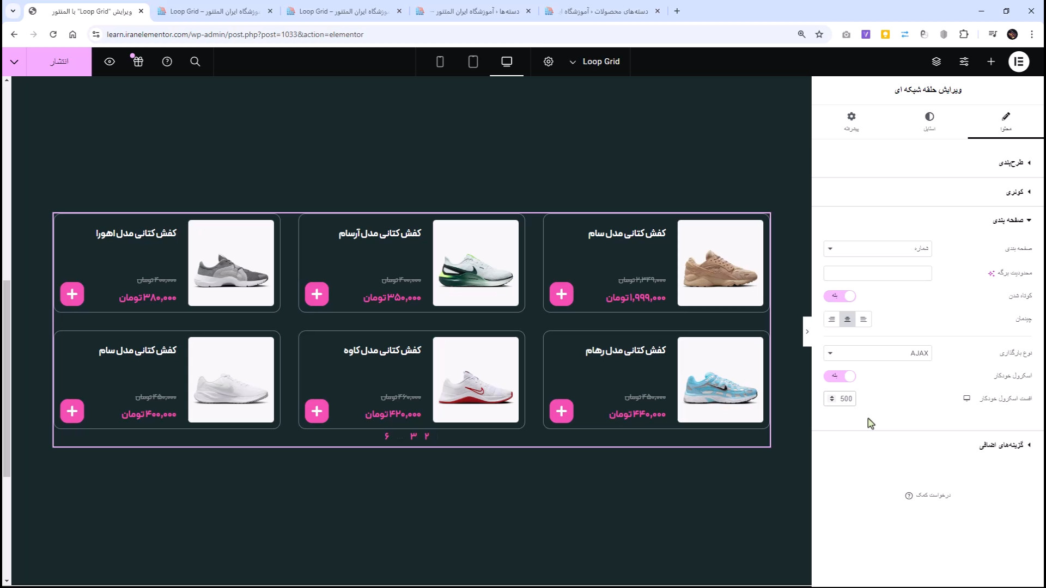The image size is (1046, 588).
Task: Disable the اسکرول خودکار toggle
Action: 840,376
